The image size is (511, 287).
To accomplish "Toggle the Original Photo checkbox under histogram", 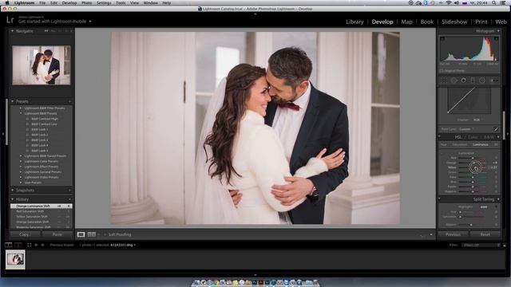I will pos(442,71).
